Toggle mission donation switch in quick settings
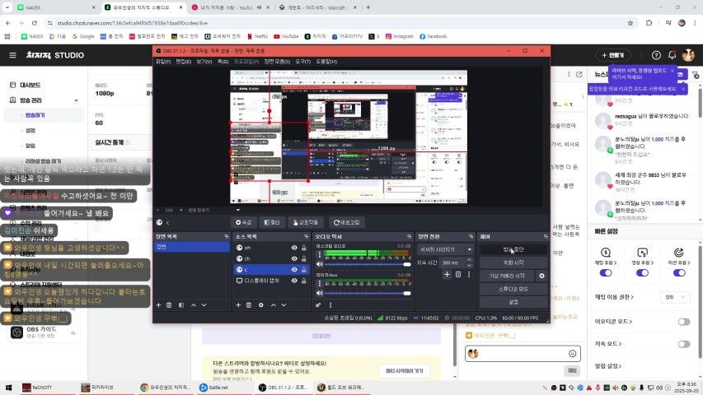 (679, 272)
